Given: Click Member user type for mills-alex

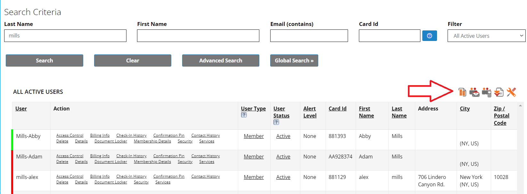Looking at the screenshot, I should pyautogui.click(x=254, y=177).
